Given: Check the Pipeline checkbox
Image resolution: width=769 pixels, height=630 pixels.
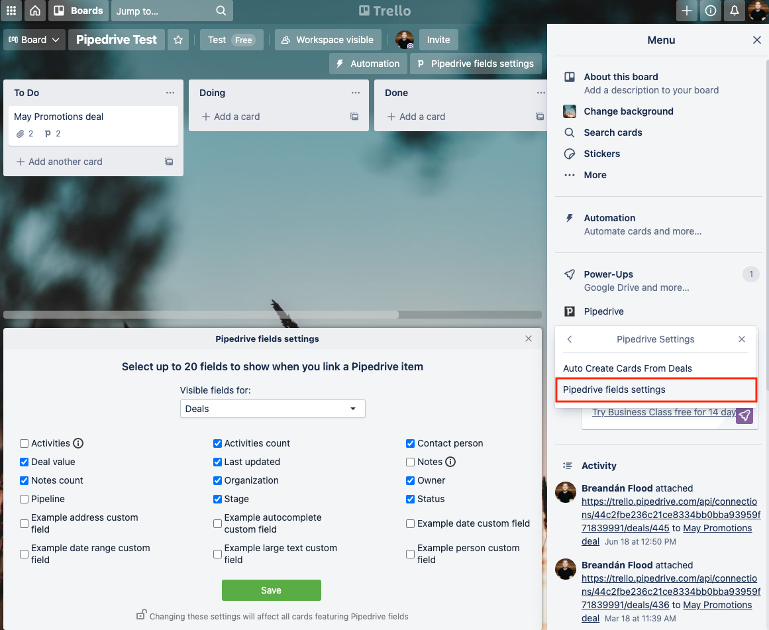Looking at the screenshot, I should pyautogui.click(x=24, y=499).
